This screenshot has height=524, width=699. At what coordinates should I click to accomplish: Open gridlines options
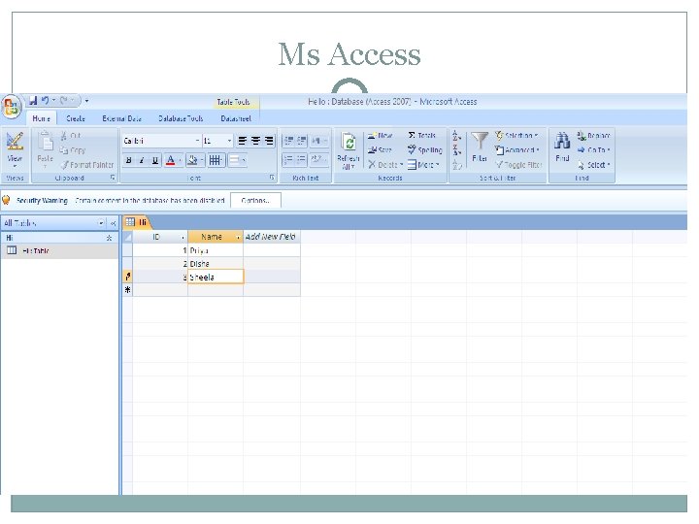pos(215,160)
